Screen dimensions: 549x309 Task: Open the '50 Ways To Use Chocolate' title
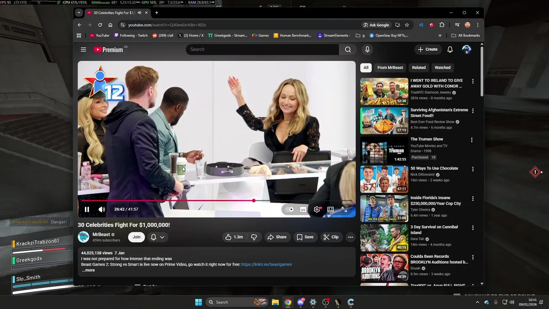(434, 168)
